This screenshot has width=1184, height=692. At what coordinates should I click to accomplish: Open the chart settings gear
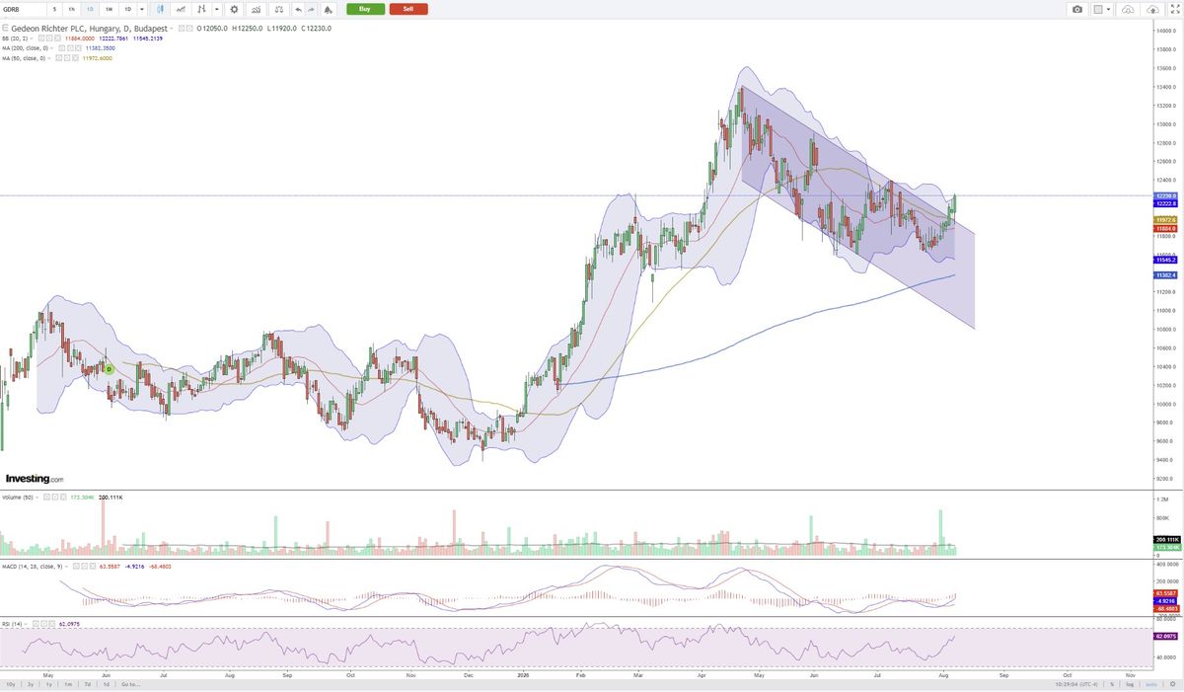[x=234, y=9]
